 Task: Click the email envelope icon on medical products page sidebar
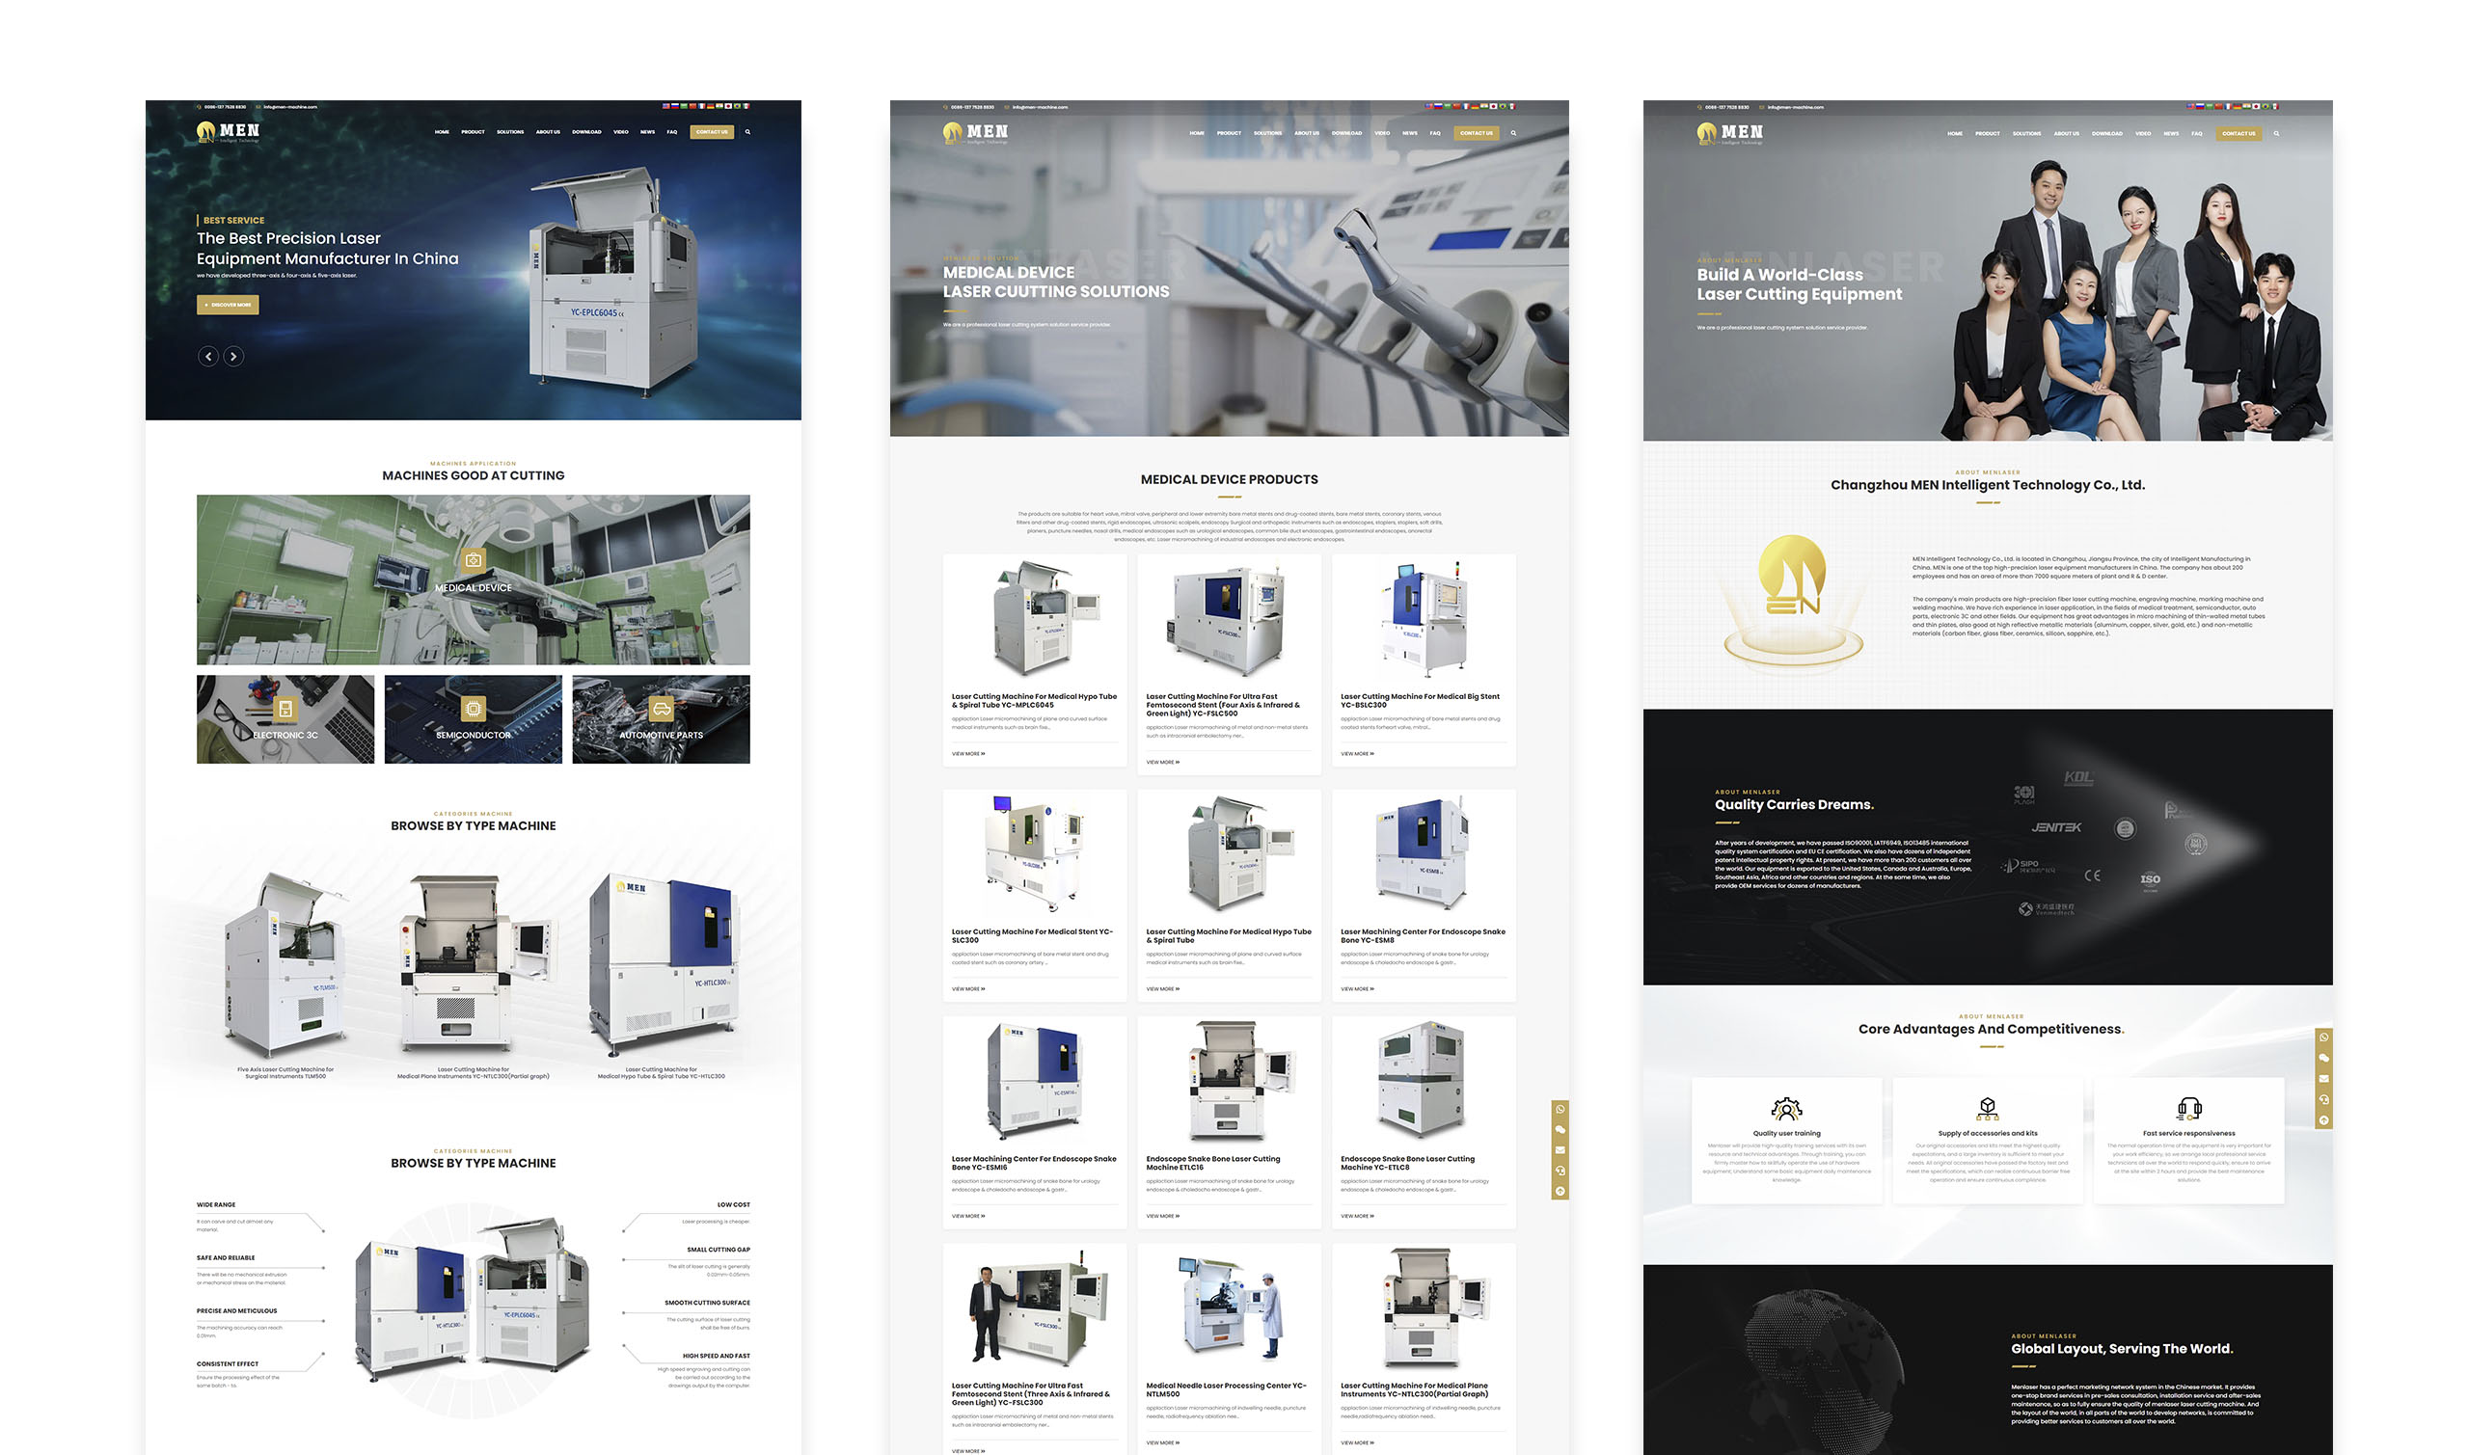[x=1560, y=1150]
